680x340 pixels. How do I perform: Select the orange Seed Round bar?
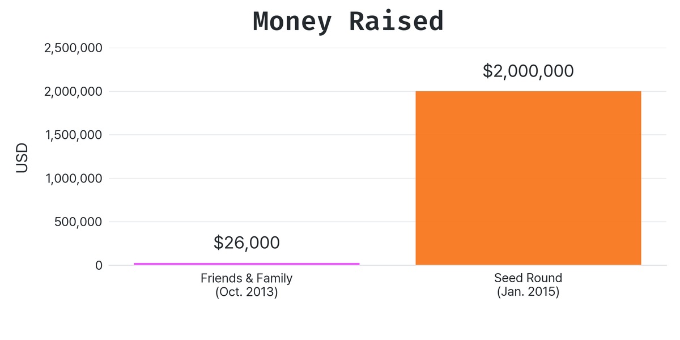[x=528, y=178]
